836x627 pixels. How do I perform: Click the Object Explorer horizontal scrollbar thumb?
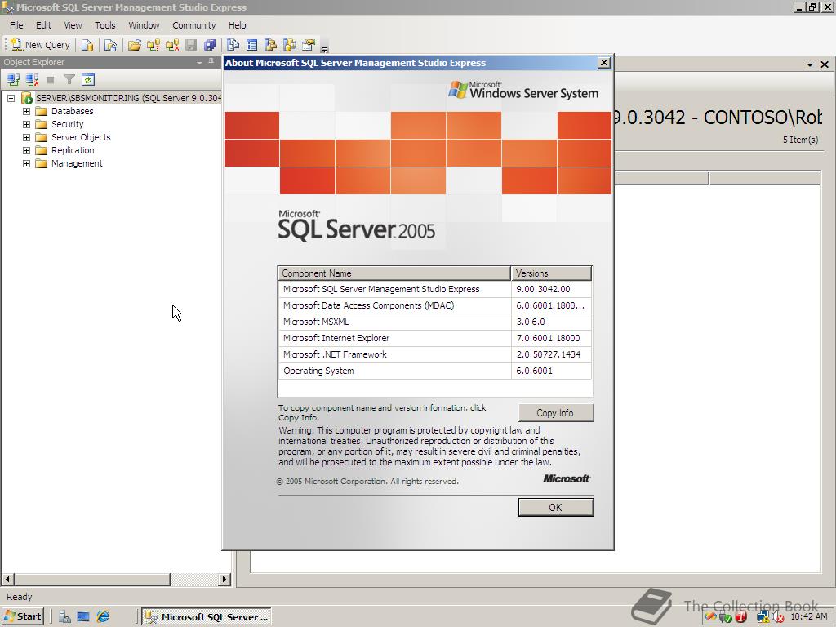pyautogui.click(x=92, y=579)
